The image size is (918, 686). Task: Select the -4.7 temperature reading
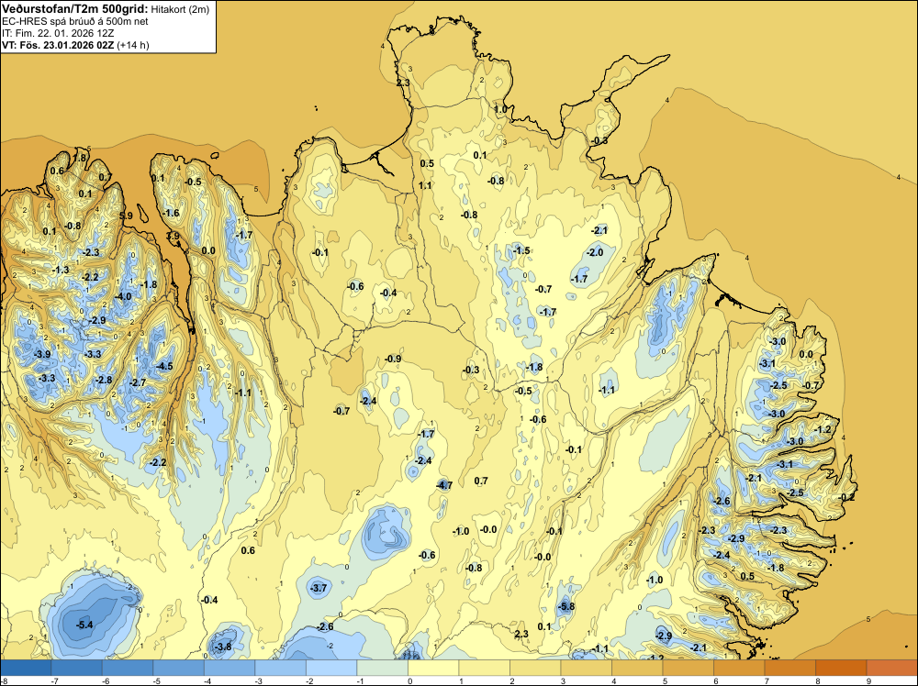coord(444,485)
